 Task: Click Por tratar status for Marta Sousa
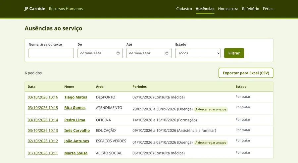point(243,152)
